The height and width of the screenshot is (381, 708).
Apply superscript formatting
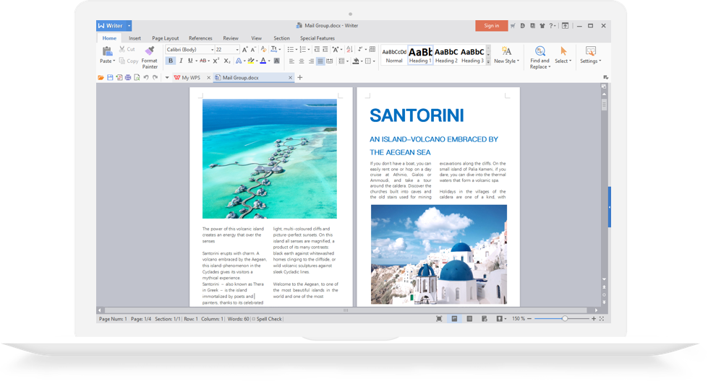[x=216, y=61]
